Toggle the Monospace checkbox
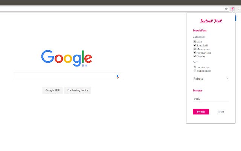Image resolution: width=241 pixels, height=151 pixels. 195,49
